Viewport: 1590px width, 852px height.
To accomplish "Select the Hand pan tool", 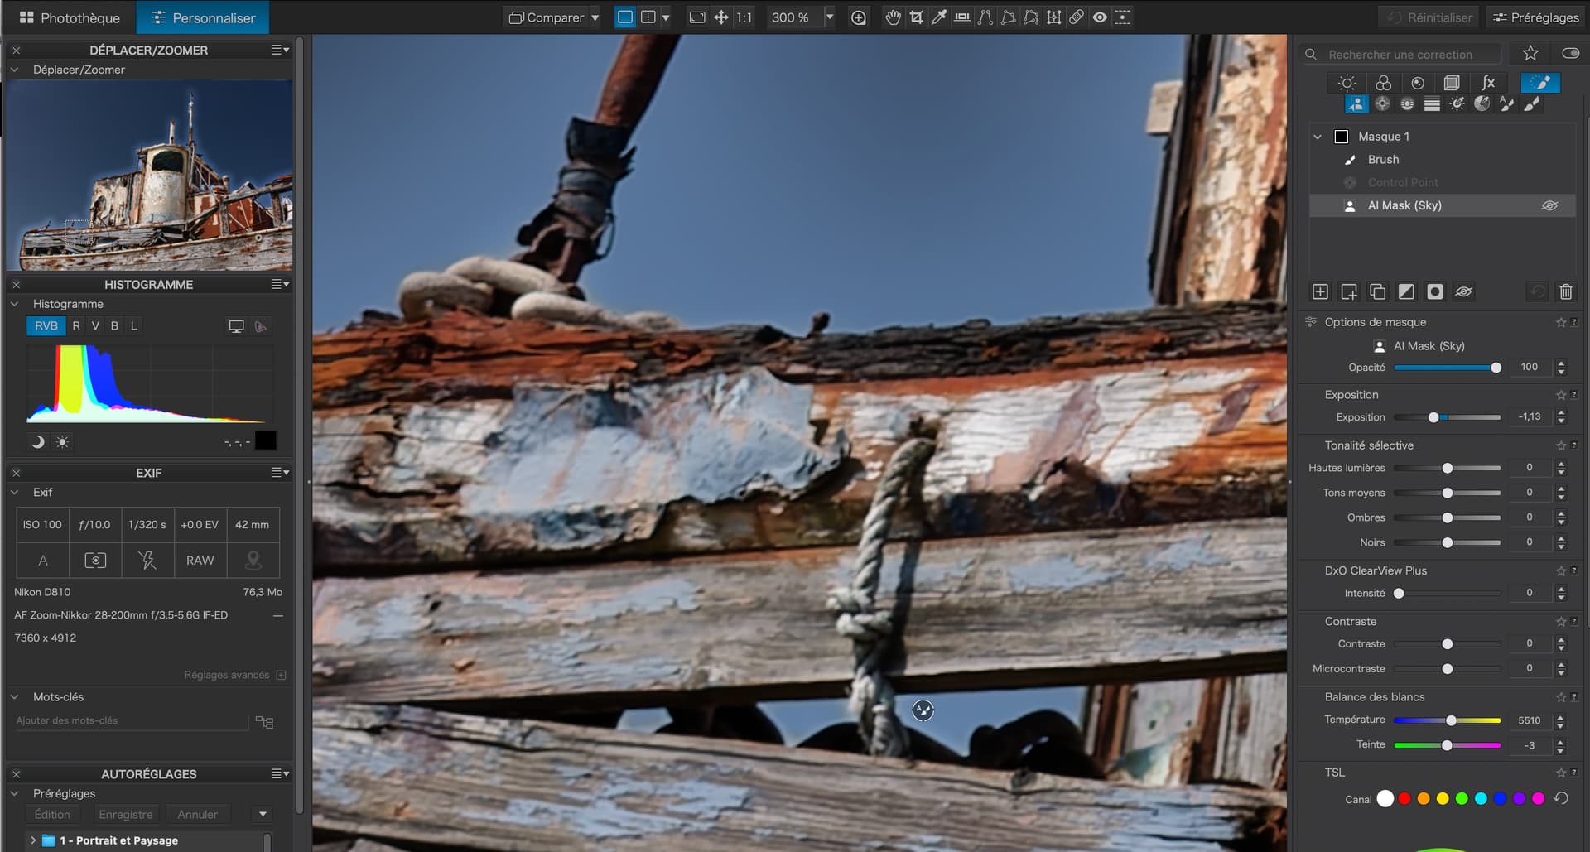I will coord(893,17).
